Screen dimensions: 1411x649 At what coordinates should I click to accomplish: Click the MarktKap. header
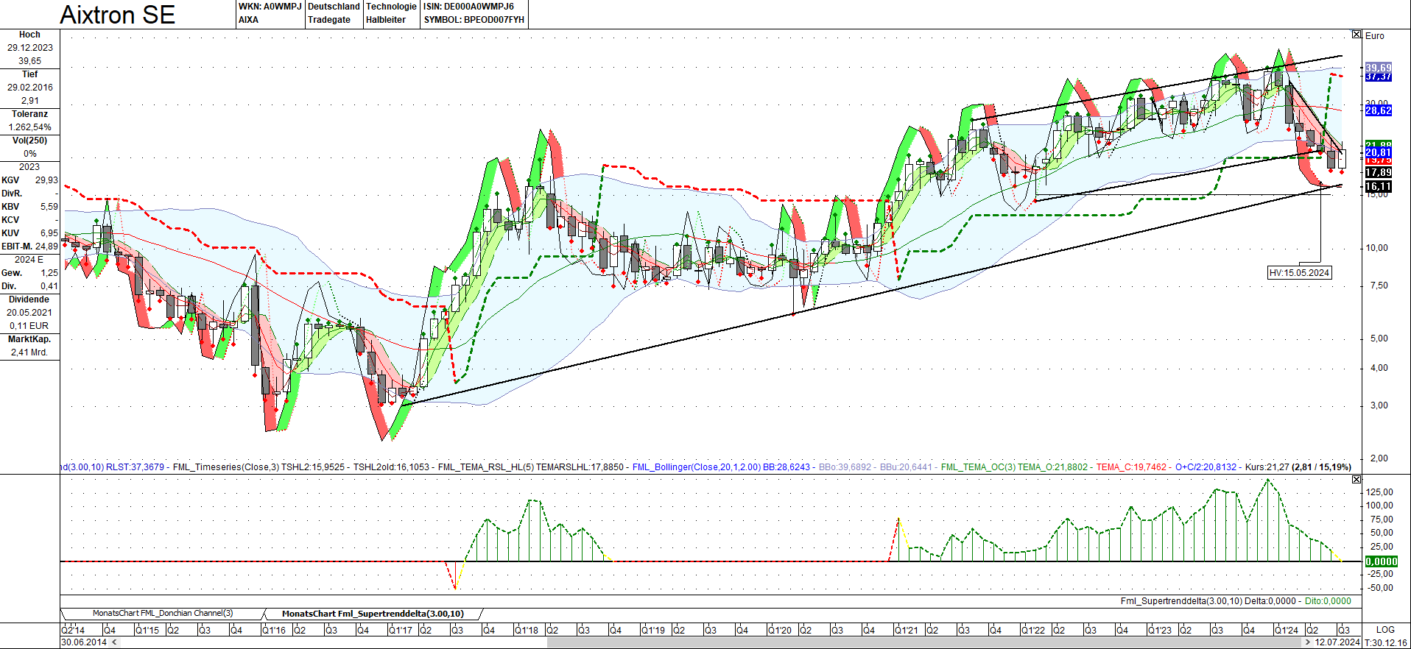(x=29, y=339)
